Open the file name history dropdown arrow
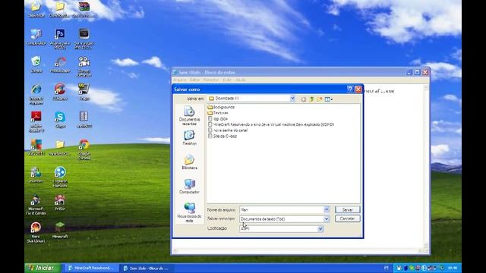Screen dimensions: 486x273 [x=327, y=209]
